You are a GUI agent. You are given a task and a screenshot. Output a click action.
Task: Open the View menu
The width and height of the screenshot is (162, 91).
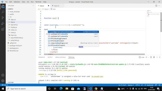click(x=24, y=2)
